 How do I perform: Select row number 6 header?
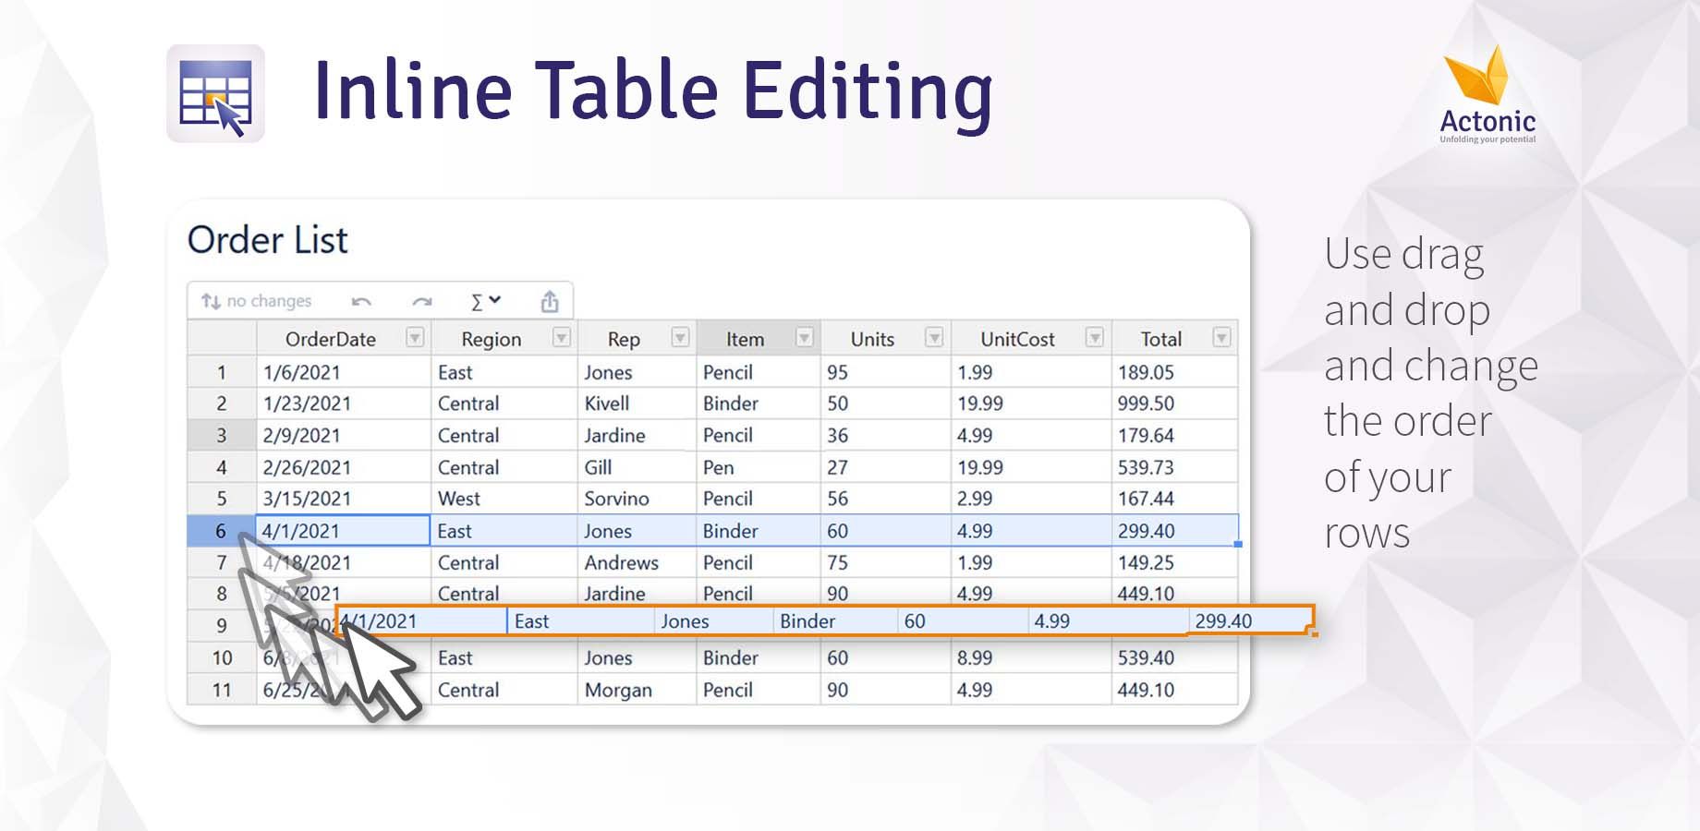(x=221, y=531)
